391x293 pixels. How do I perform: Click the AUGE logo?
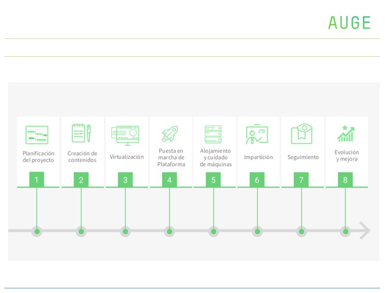point(349,23)
